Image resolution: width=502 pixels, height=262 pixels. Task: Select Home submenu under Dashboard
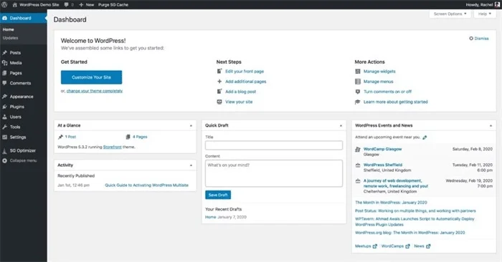[x=9, y=29]
